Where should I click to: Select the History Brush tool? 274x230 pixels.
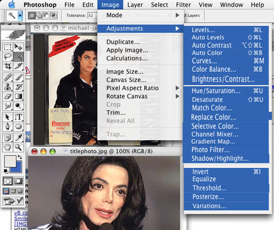(18, 87)
